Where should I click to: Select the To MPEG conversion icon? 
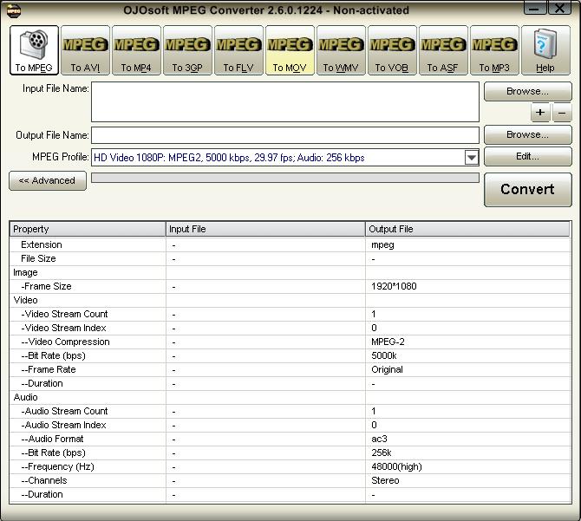[x=34, y=50]
